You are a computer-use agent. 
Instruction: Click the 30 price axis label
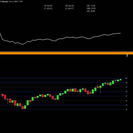tap(126, 109)
